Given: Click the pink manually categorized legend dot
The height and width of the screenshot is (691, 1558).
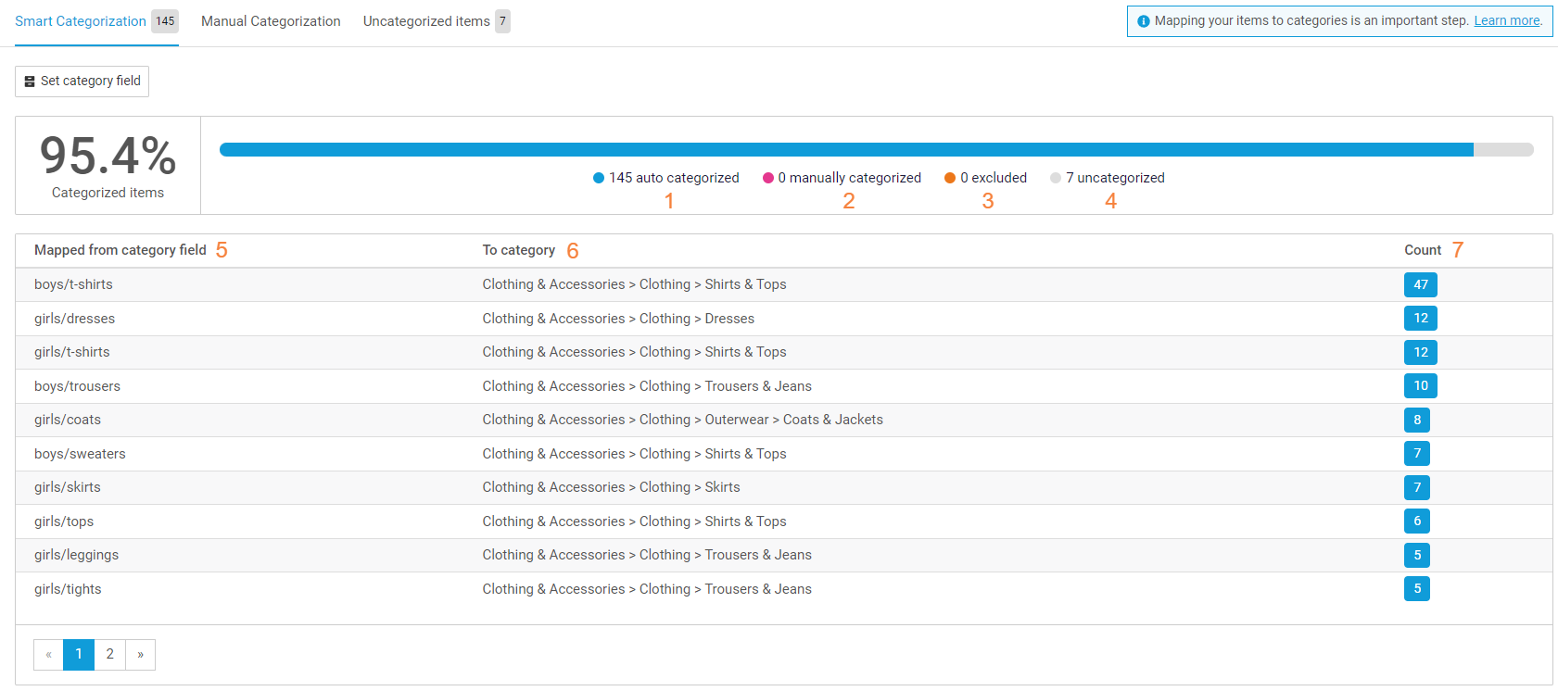Looking at the screenshot, I should [x=768, y=178].
